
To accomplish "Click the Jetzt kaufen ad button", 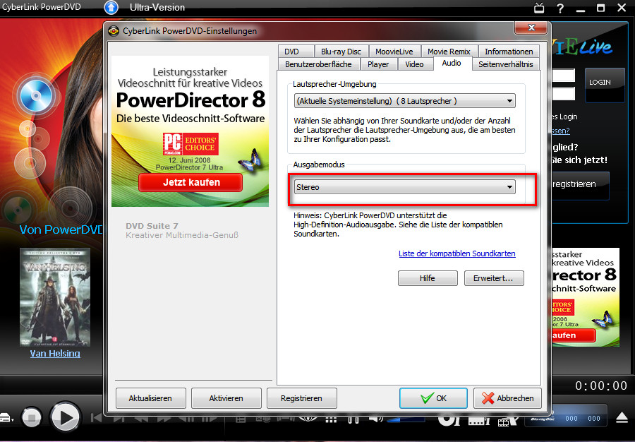I will tap(190, 182).
